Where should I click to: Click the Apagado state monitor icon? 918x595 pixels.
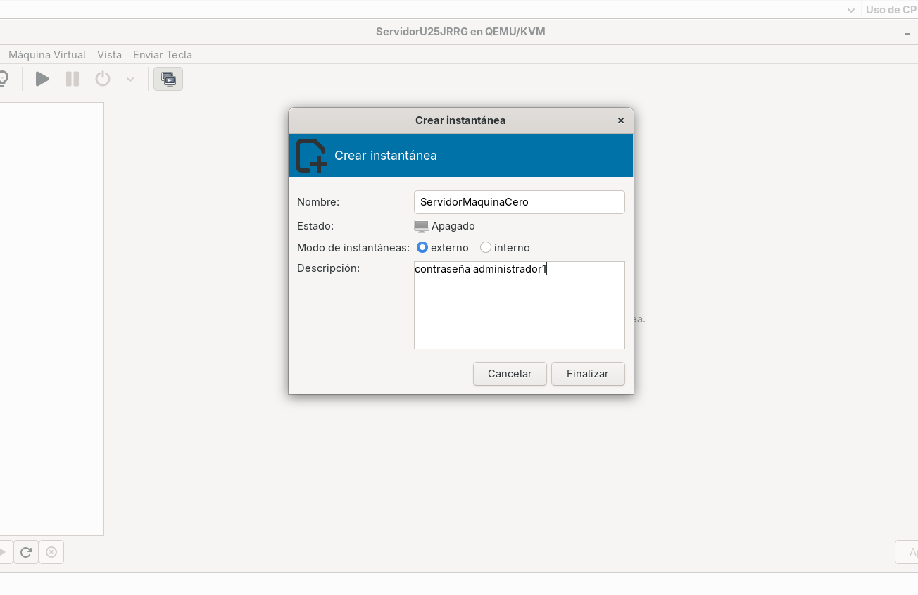click(422, 226)
